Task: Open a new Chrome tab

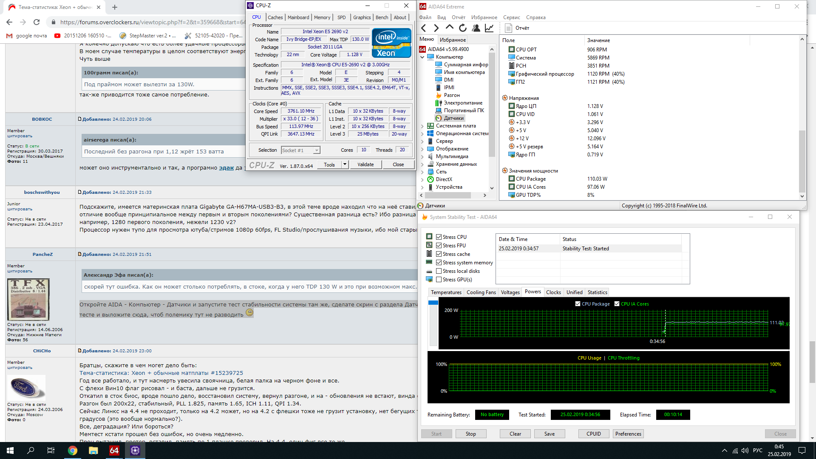Action: [x=115, y=7]
